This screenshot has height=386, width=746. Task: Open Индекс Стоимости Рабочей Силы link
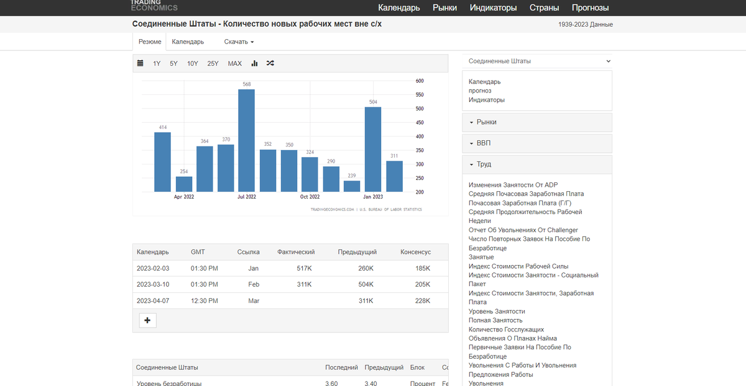[x=518, y=266]
